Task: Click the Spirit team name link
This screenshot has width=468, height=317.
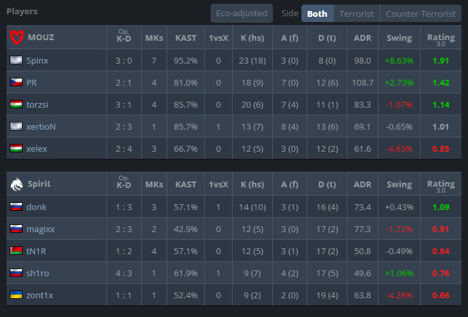Action: pos(39,183)
